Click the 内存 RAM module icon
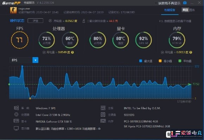Screen dimensions: 204x140 coord(103,121)
